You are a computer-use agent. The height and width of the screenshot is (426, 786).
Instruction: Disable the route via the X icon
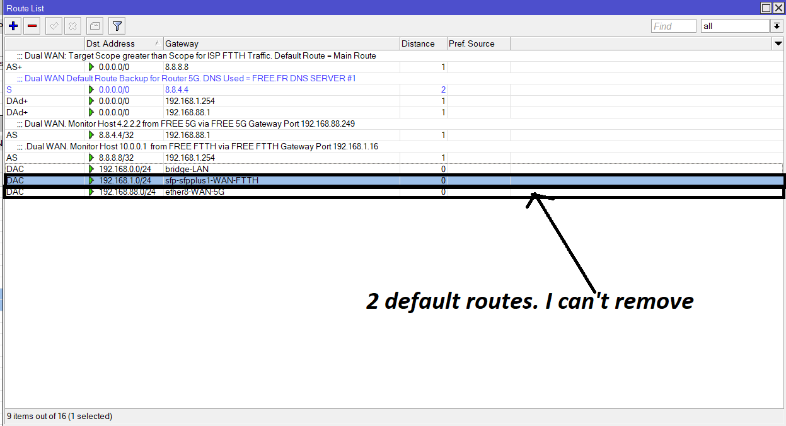pyautogui.click(x=71, y=26)
